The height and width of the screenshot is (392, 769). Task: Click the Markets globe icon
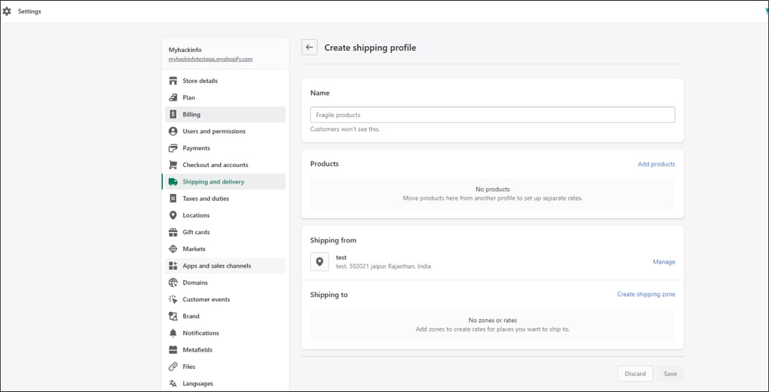[x=172, y=249]
